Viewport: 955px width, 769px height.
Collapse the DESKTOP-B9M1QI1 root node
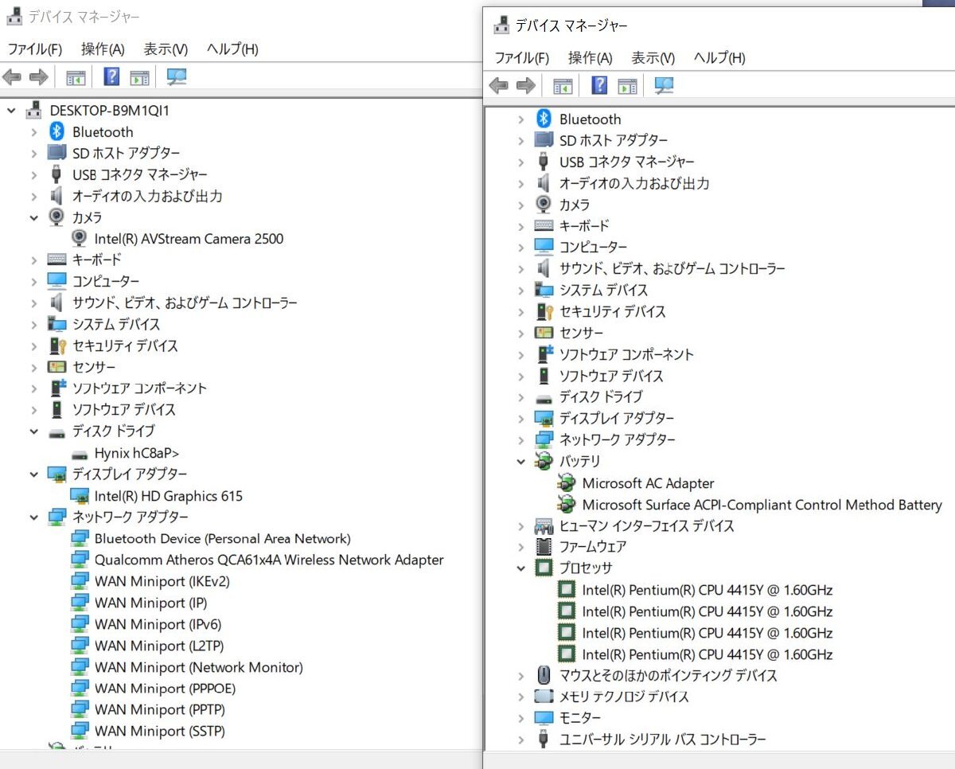(x=11, y=111)
